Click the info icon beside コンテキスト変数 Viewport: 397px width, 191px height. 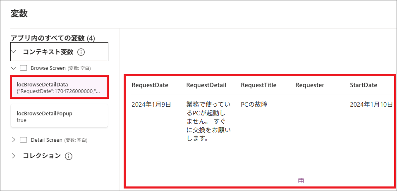pyautogui.click(x=81, y=52)
